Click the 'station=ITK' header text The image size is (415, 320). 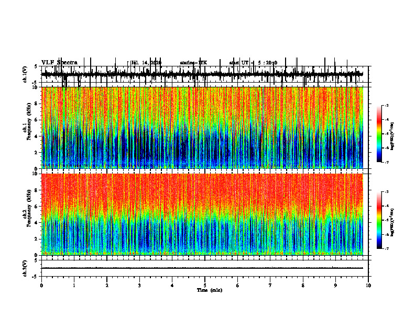193,63
